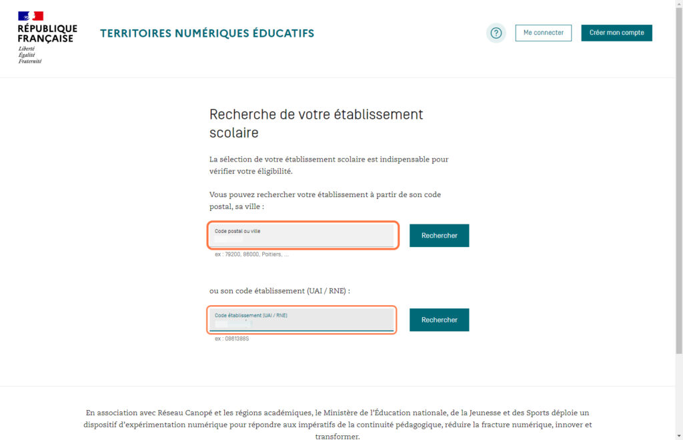The height and width of the screenshot is (440, 683).
Task: Click the scrollbar up arrow
Action: (679, 3)
